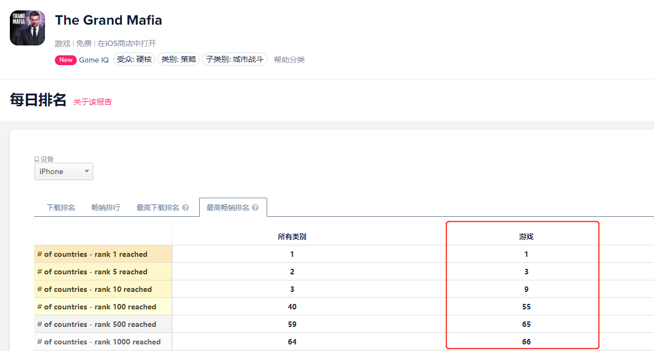Click the 帮助分类 link

coord(289,60)
